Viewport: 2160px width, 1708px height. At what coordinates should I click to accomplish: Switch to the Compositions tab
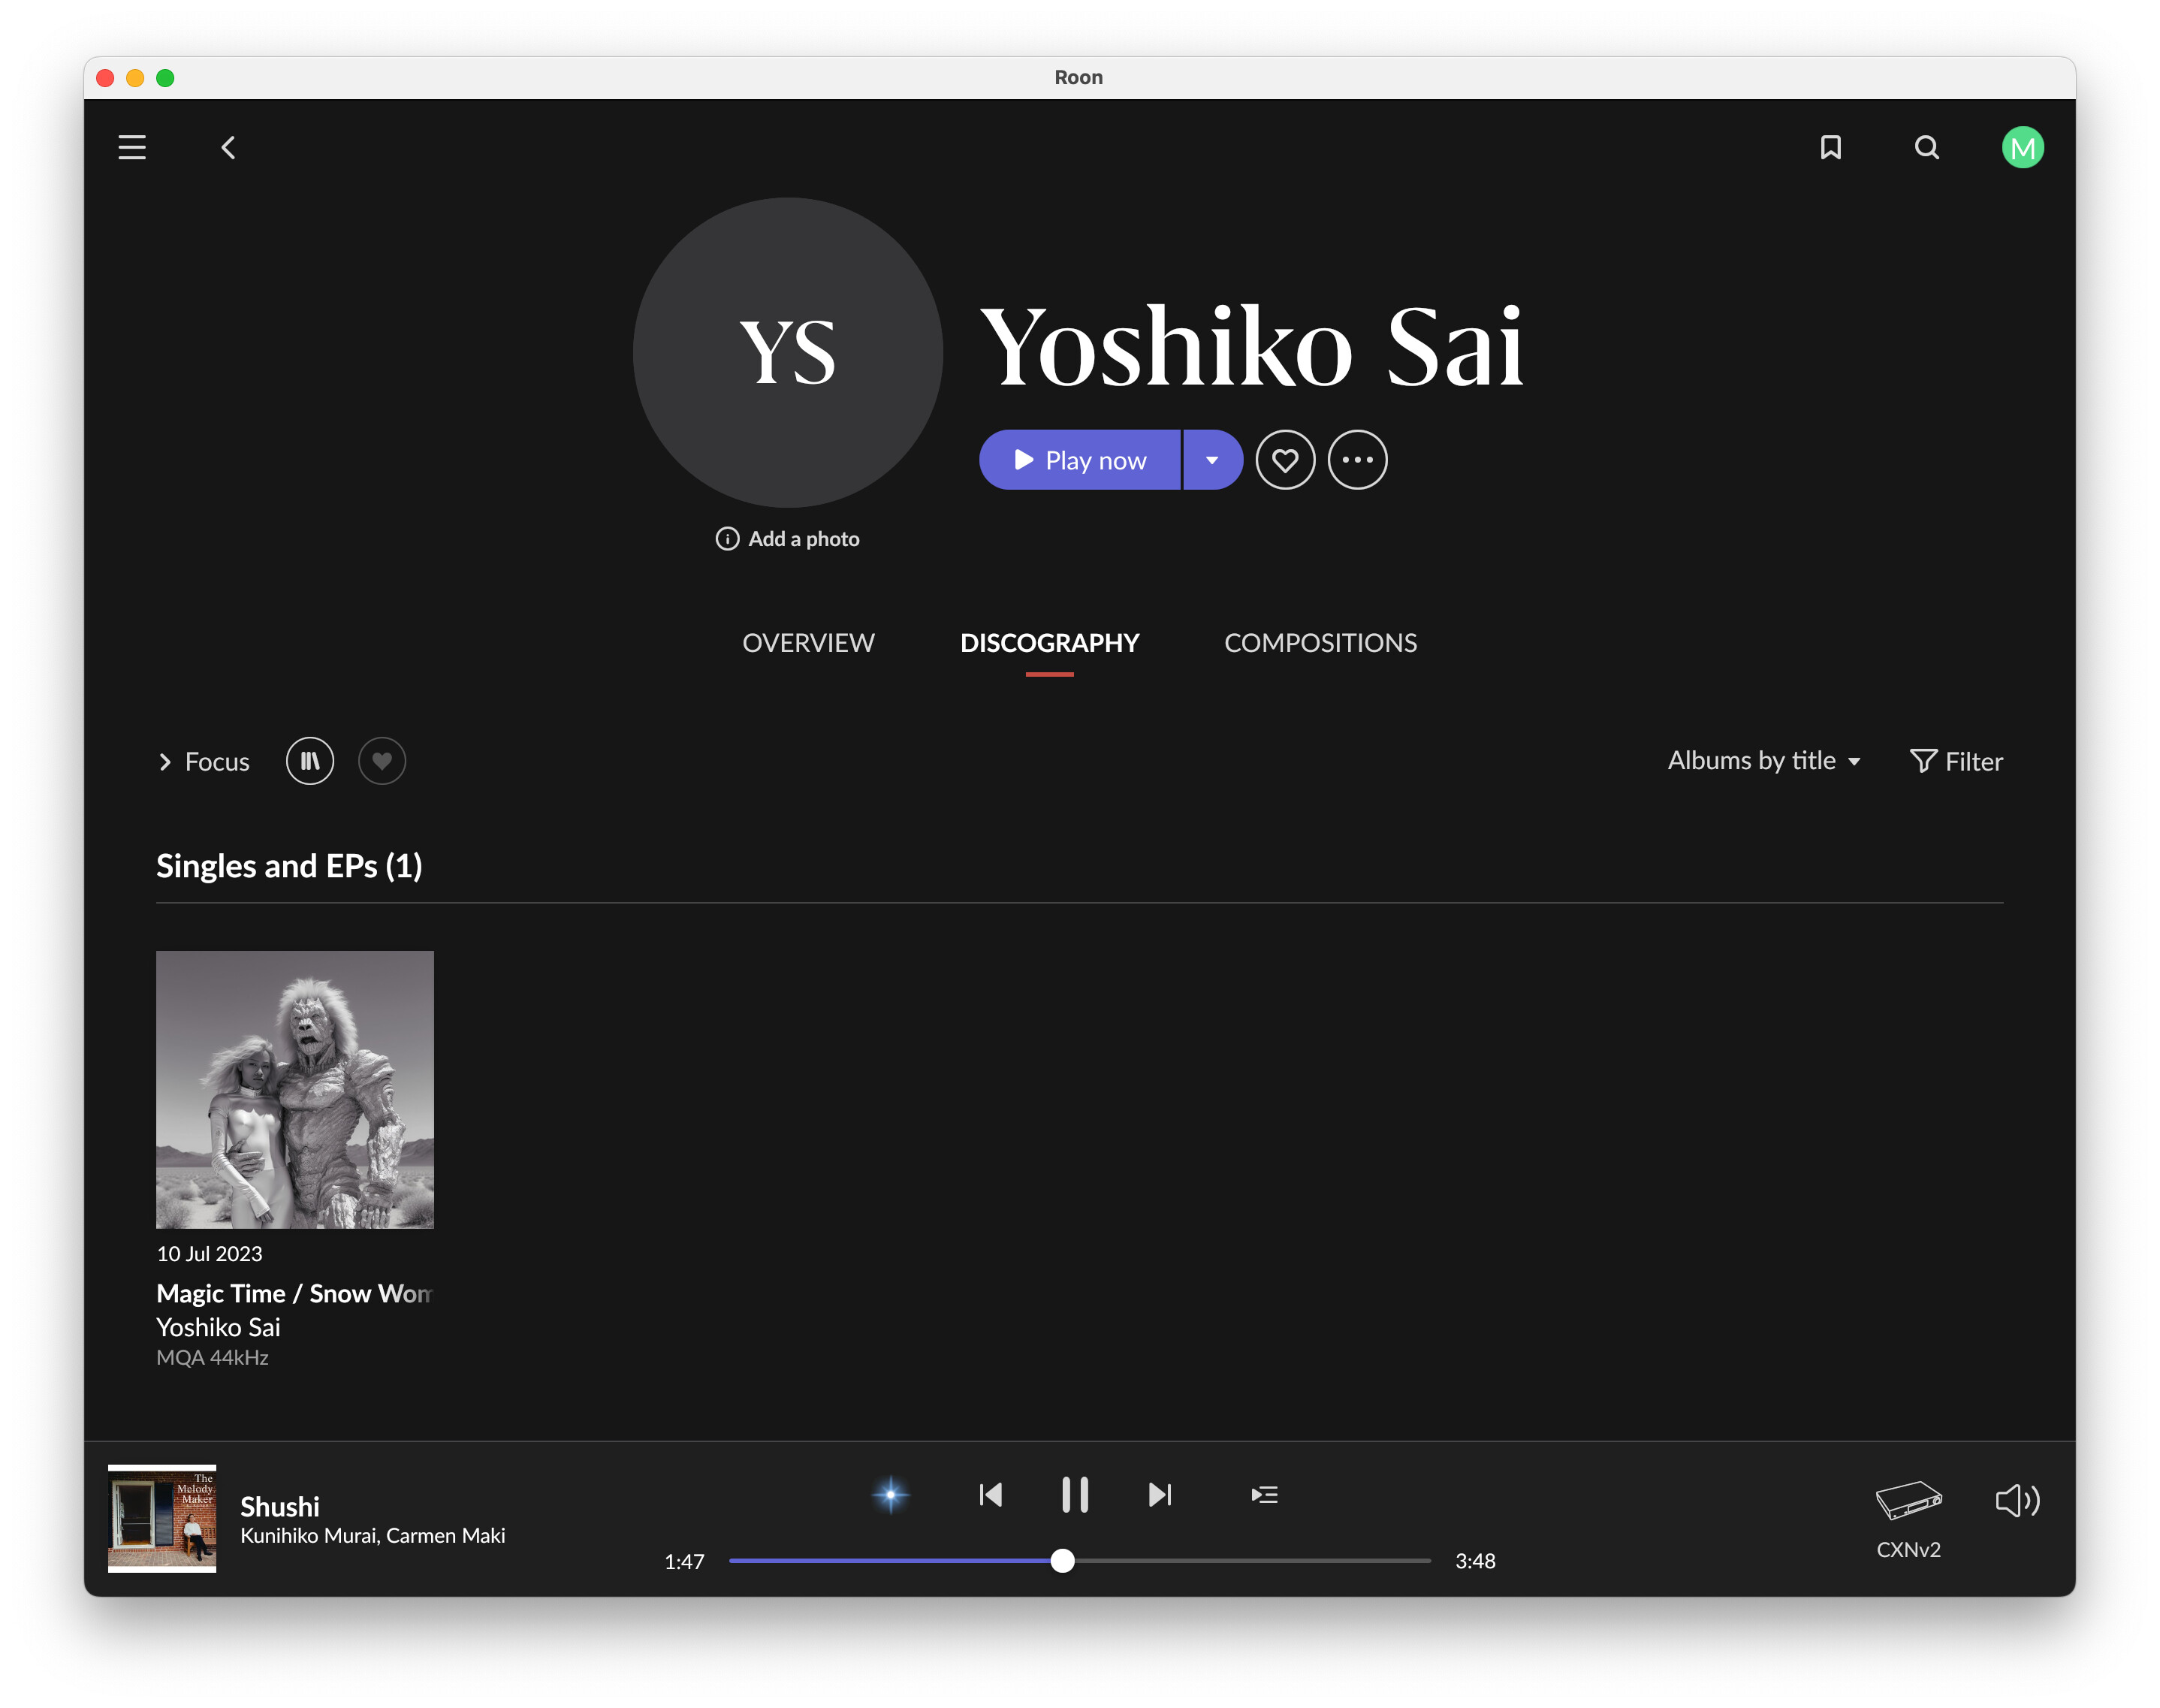click(1320, 643)
